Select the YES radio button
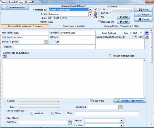Screen dimensions: 154x128 click(x=99, y=10)
